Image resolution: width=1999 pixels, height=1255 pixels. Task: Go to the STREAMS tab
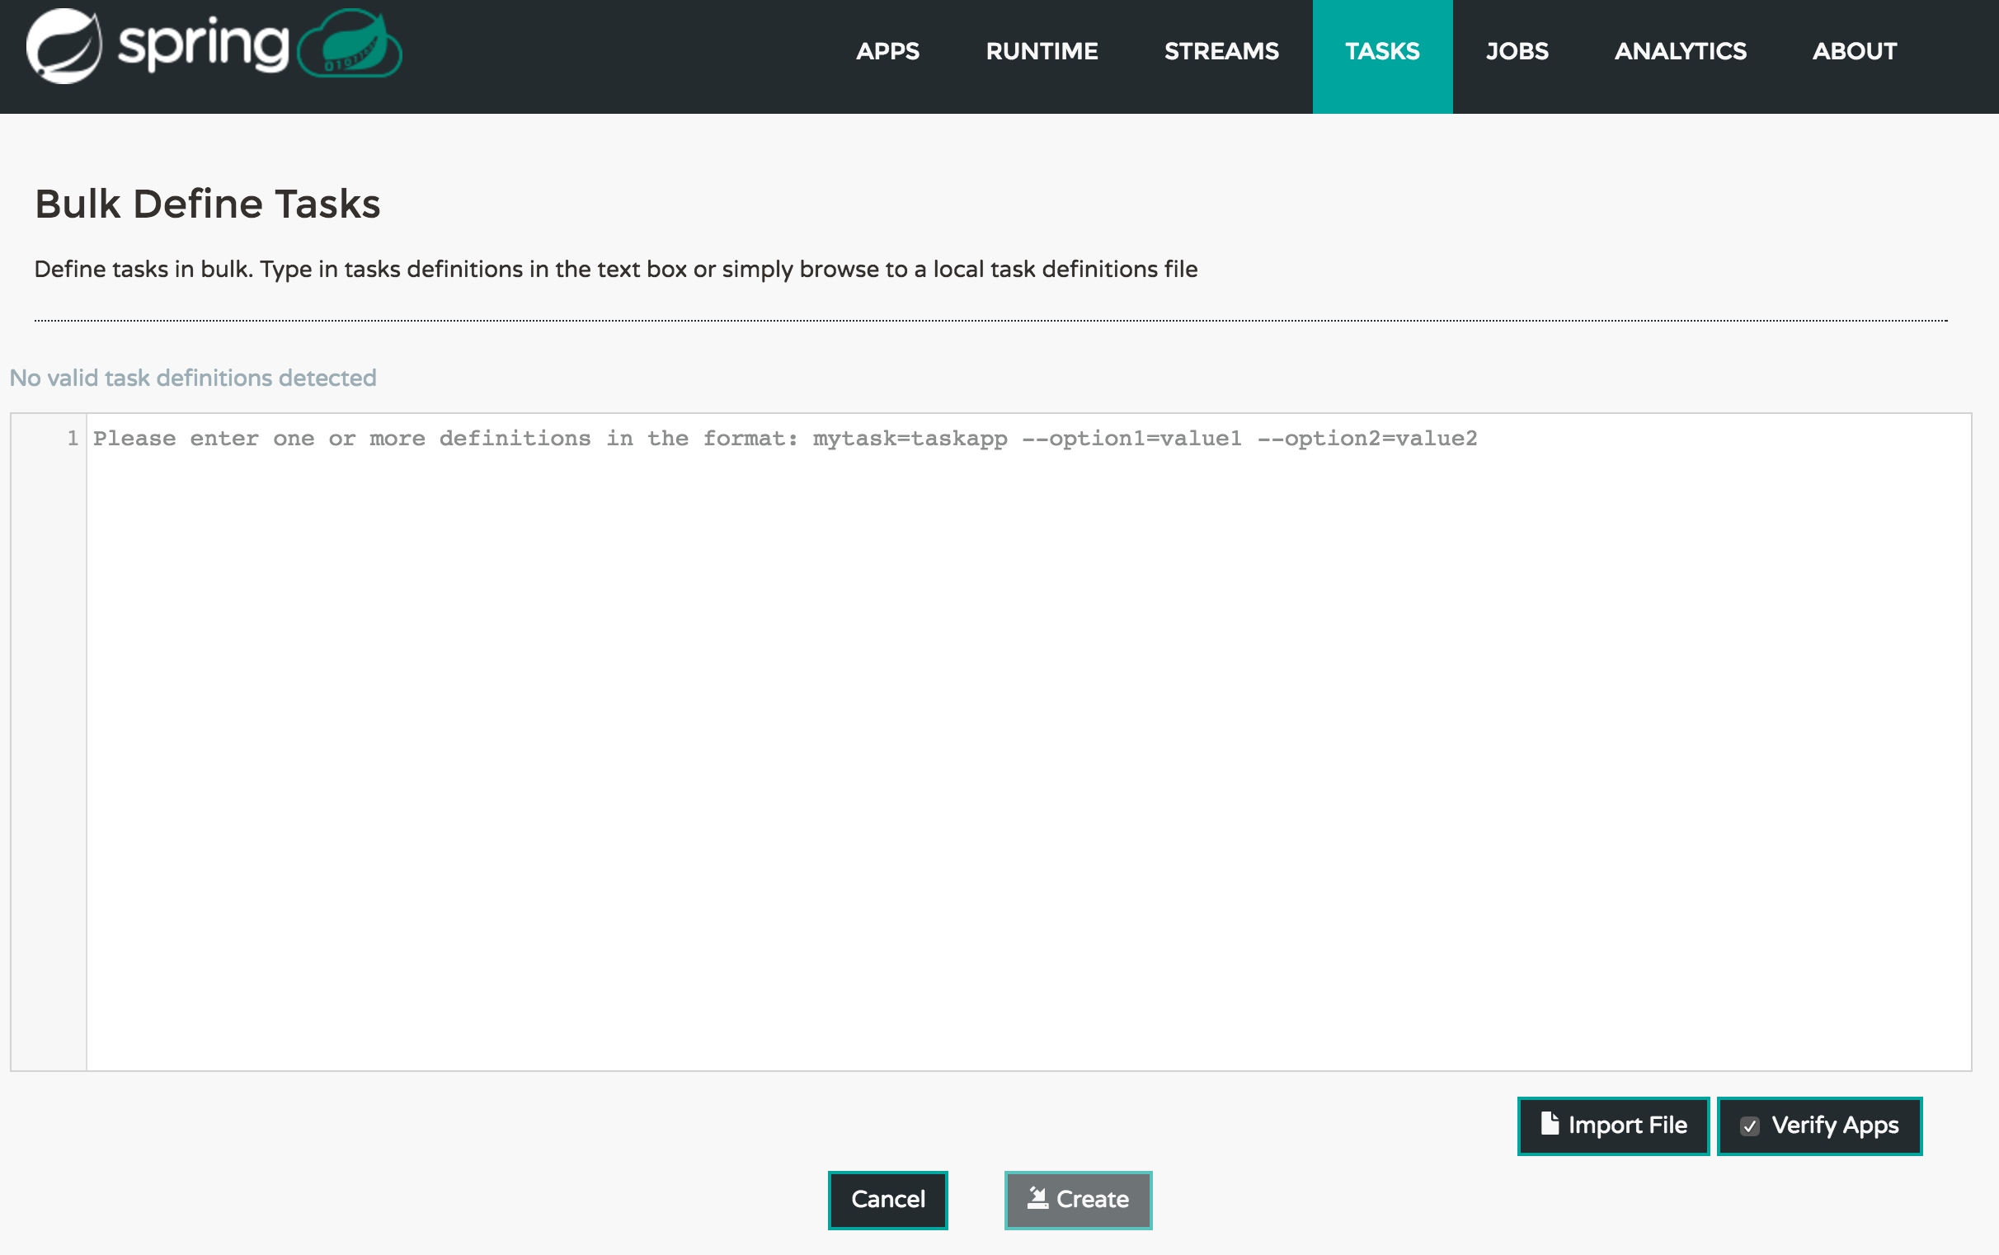(1221, 51)
